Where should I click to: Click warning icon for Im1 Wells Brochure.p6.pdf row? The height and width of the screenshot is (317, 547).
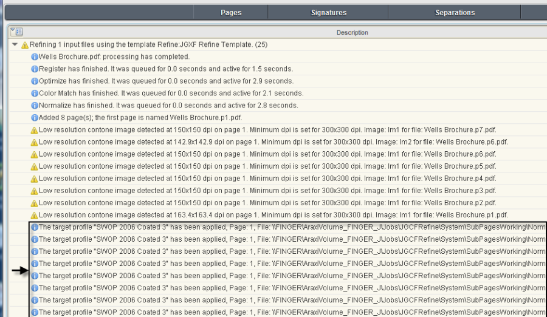coord(34,155)
